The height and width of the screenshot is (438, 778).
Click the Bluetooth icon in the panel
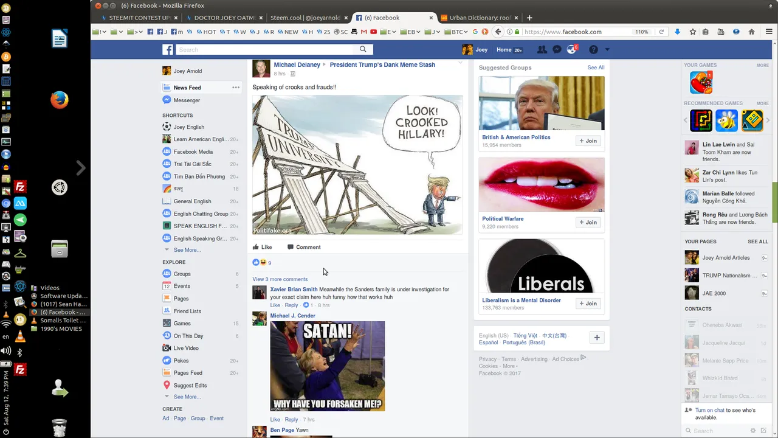pos(19,352)
